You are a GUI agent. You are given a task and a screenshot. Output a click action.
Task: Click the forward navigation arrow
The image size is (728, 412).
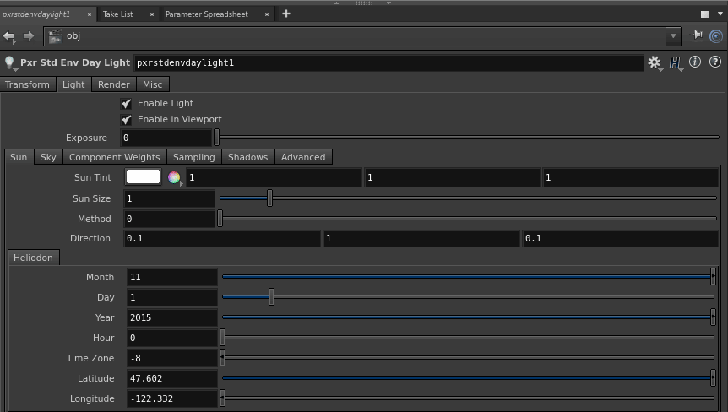click(x=28, y=36)
